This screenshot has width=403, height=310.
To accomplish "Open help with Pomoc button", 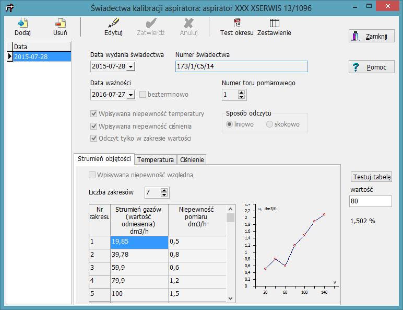I will pyautogui.click(x=371, y=67).
